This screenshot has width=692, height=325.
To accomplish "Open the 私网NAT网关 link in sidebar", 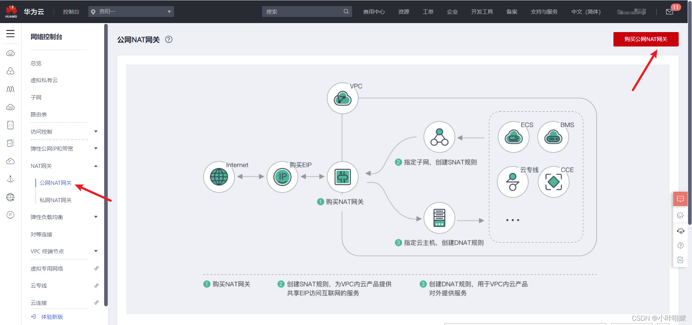I will point(56,200).
